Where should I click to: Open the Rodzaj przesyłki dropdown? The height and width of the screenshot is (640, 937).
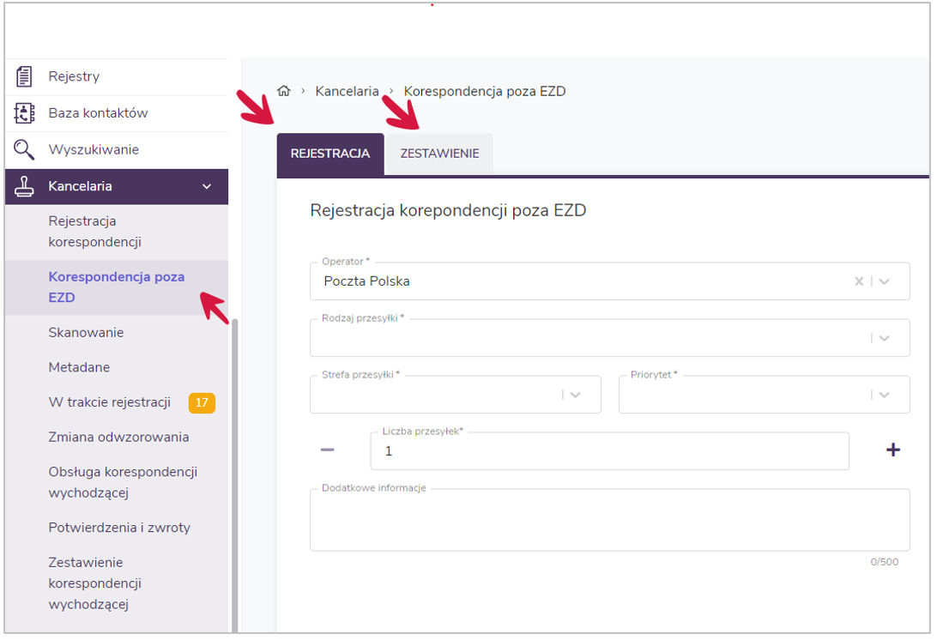tap(885, 337)
